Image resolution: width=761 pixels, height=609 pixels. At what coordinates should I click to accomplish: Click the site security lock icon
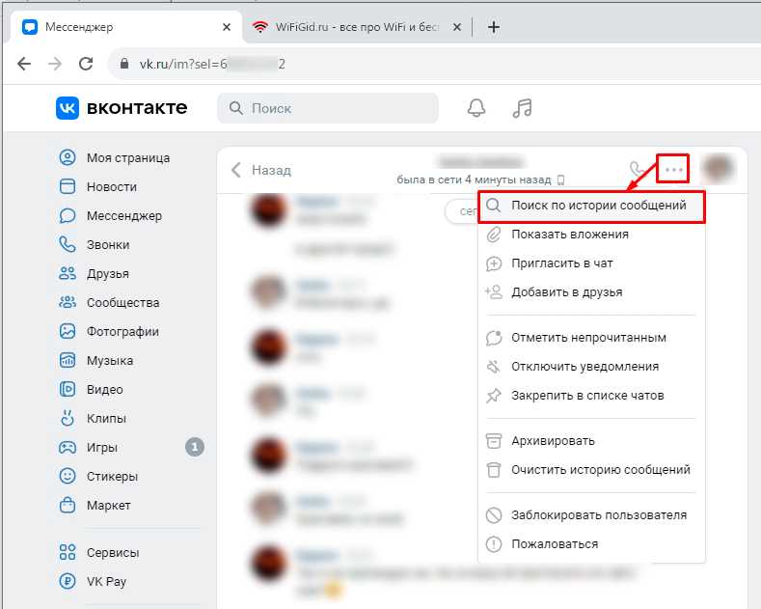(x=124, y=64)
